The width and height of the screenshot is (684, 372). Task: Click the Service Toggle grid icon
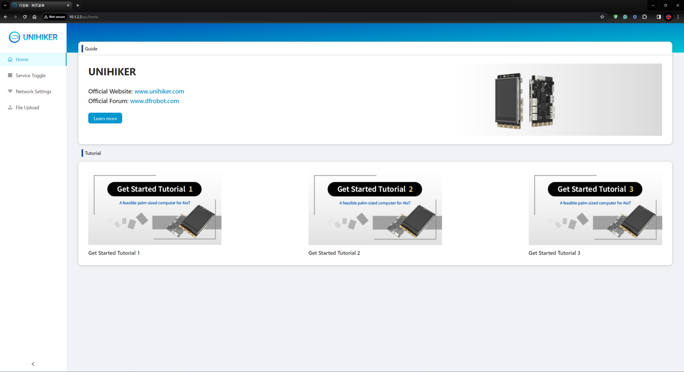(x=10, y=75)
